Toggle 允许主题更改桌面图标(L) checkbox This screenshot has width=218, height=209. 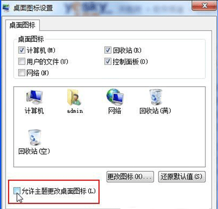17,191
